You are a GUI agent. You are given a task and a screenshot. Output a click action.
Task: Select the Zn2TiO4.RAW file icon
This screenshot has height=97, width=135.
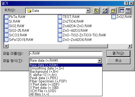click(60, 22)
